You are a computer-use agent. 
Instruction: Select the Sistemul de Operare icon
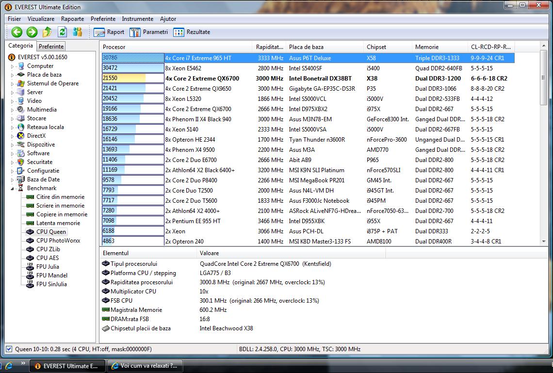pyautogui.click(x=21, y=83)
